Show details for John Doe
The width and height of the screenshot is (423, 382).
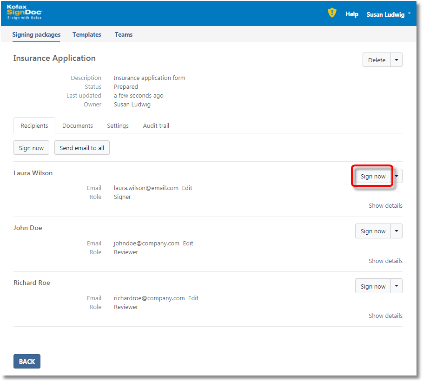pos(385,261)
